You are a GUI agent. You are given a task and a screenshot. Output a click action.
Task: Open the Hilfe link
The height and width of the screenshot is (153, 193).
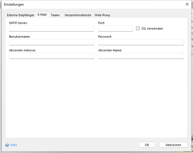(13, 145)
